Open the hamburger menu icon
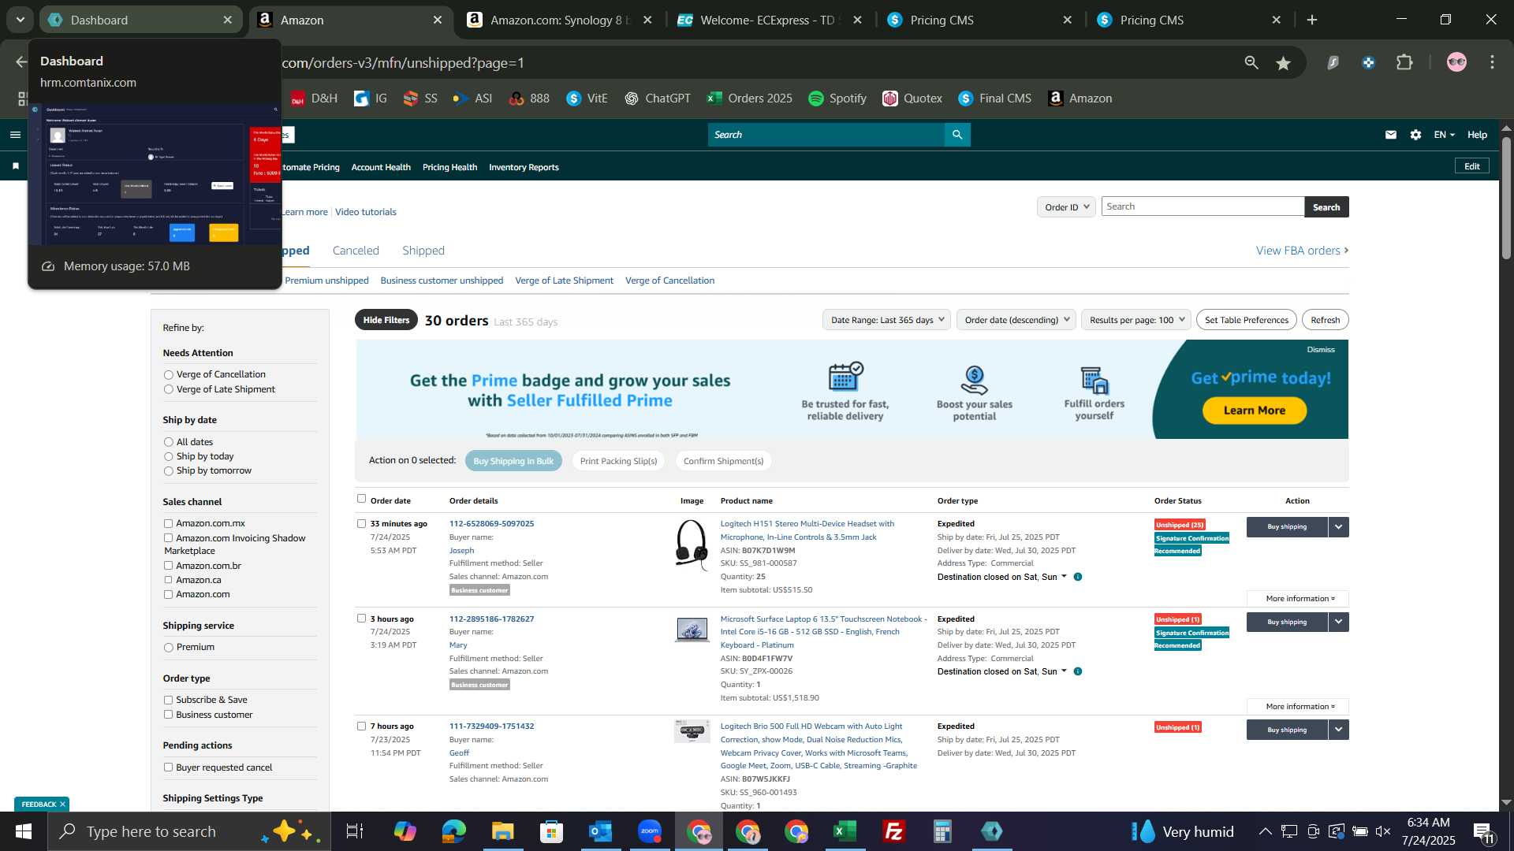 point(15,135)
